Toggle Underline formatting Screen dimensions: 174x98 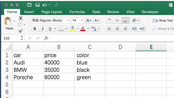pos(50,29)
